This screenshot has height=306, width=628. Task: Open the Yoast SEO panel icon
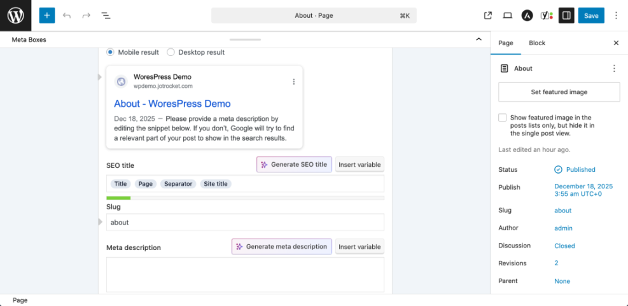547,16
